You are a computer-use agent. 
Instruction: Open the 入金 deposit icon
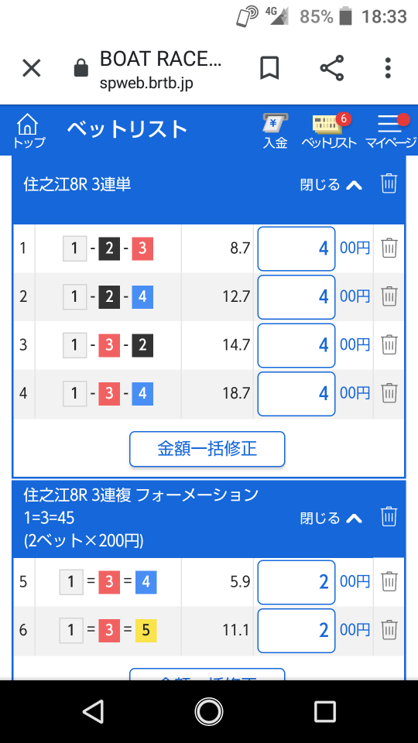point(276,131)
